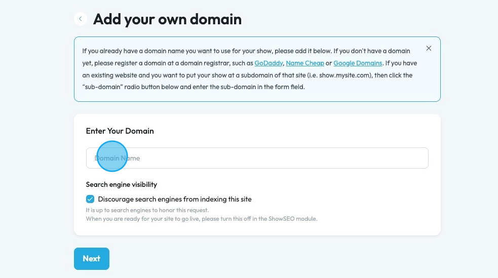This screenshot has height=278, width=498.
Task: Open the Google Domains link
Action: point(358,63)
